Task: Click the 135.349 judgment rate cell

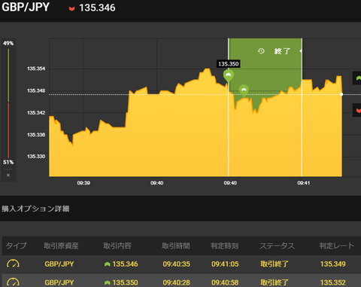Action: (x=333, y=264)
